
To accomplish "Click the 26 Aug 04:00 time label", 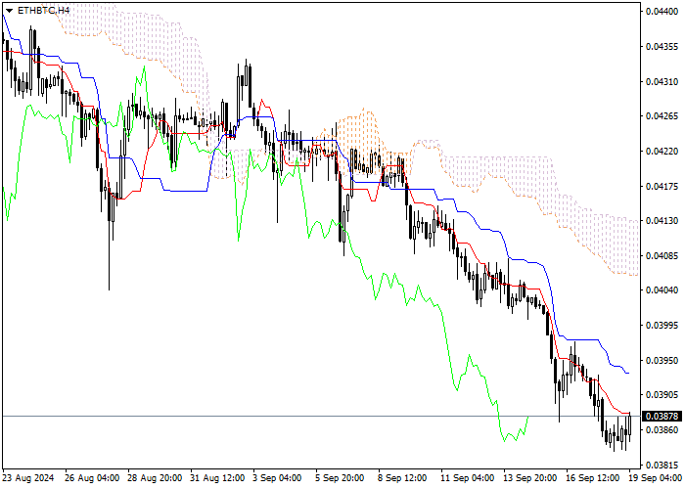I will pyautogui.click(x=92, y=478).
